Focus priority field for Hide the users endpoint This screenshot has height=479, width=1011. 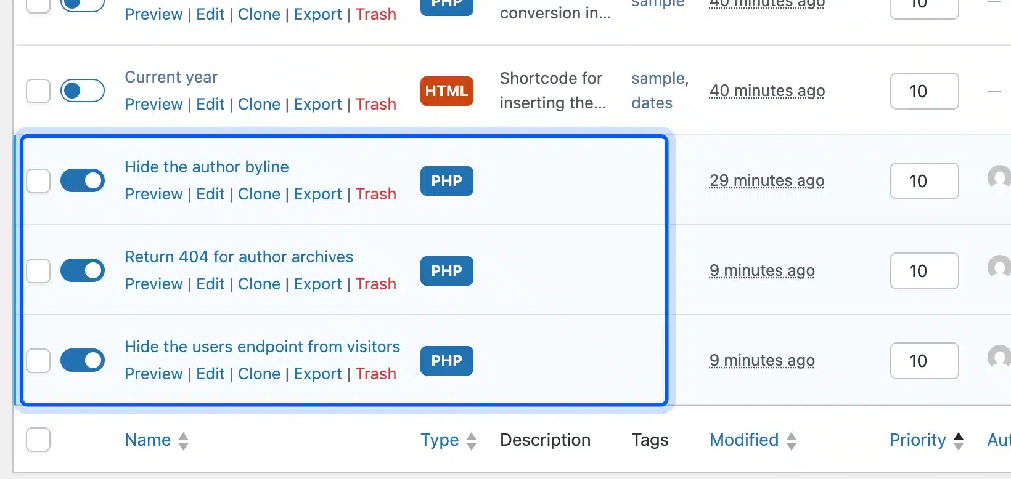[x=924, y=361]
